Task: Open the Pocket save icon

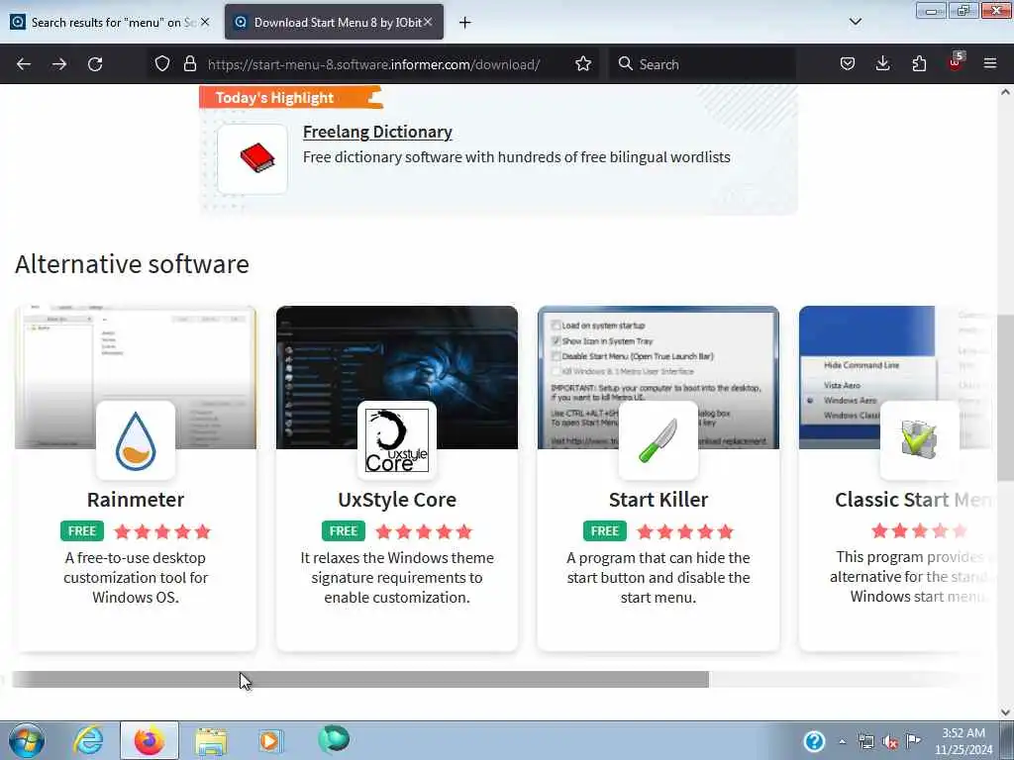Action: coord(848,64)
